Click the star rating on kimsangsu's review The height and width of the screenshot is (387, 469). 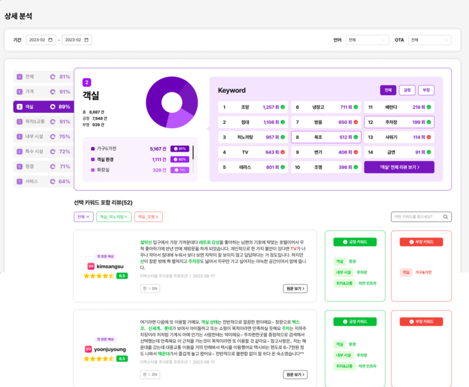(99, 275)
